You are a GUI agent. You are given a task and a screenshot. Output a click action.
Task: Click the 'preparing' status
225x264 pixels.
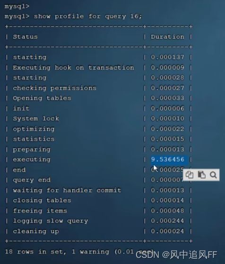[32, 150]
